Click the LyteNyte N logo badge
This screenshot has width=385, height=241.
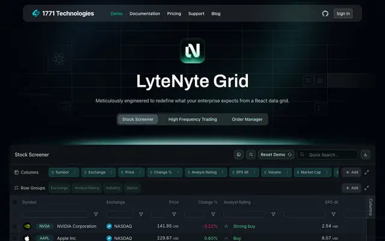click(x=192, y=51)
